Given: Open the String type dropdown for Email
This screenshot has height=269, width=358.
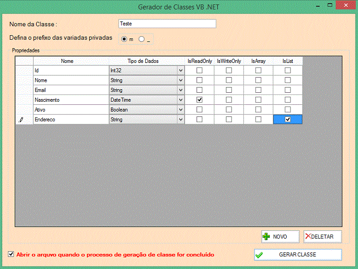Looking at the screenshot, I should pyautogui.click(x=181, y=90).
